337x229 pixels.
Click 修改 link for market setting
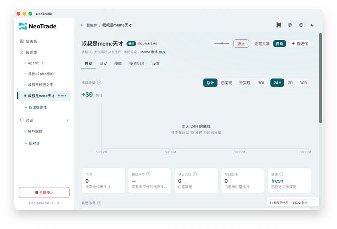point(162,52)
